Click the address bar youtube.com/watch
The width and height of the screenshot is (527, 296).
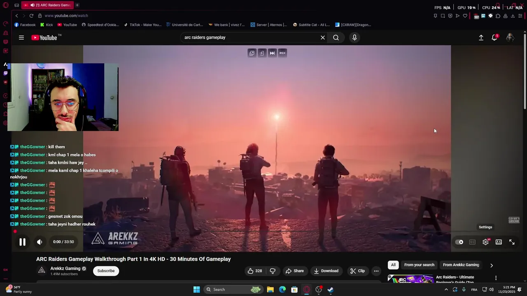pyautogui.click(x=66, y=16)
